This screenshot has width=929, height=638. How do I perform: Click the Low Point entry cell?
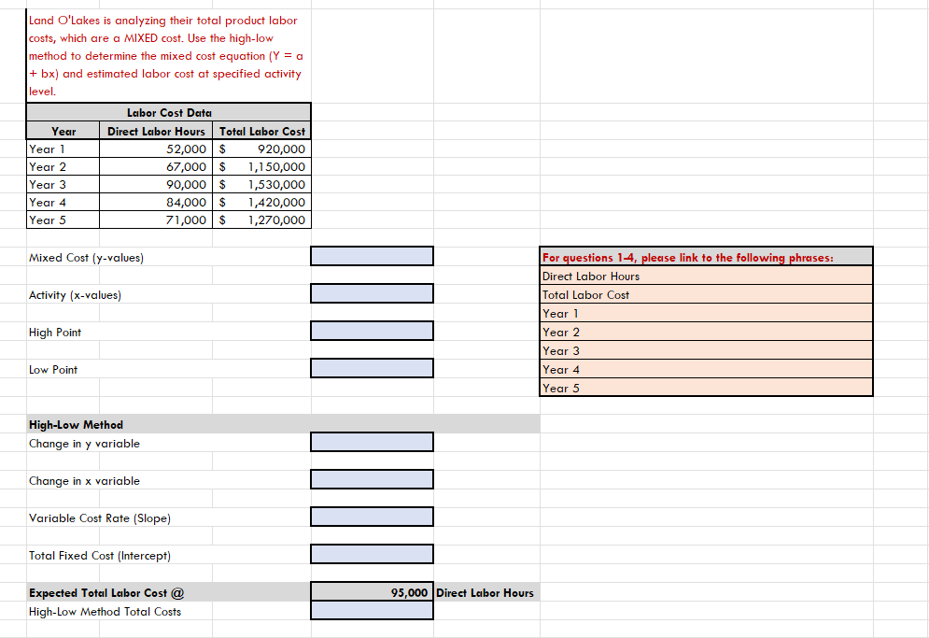click(371, 367)
